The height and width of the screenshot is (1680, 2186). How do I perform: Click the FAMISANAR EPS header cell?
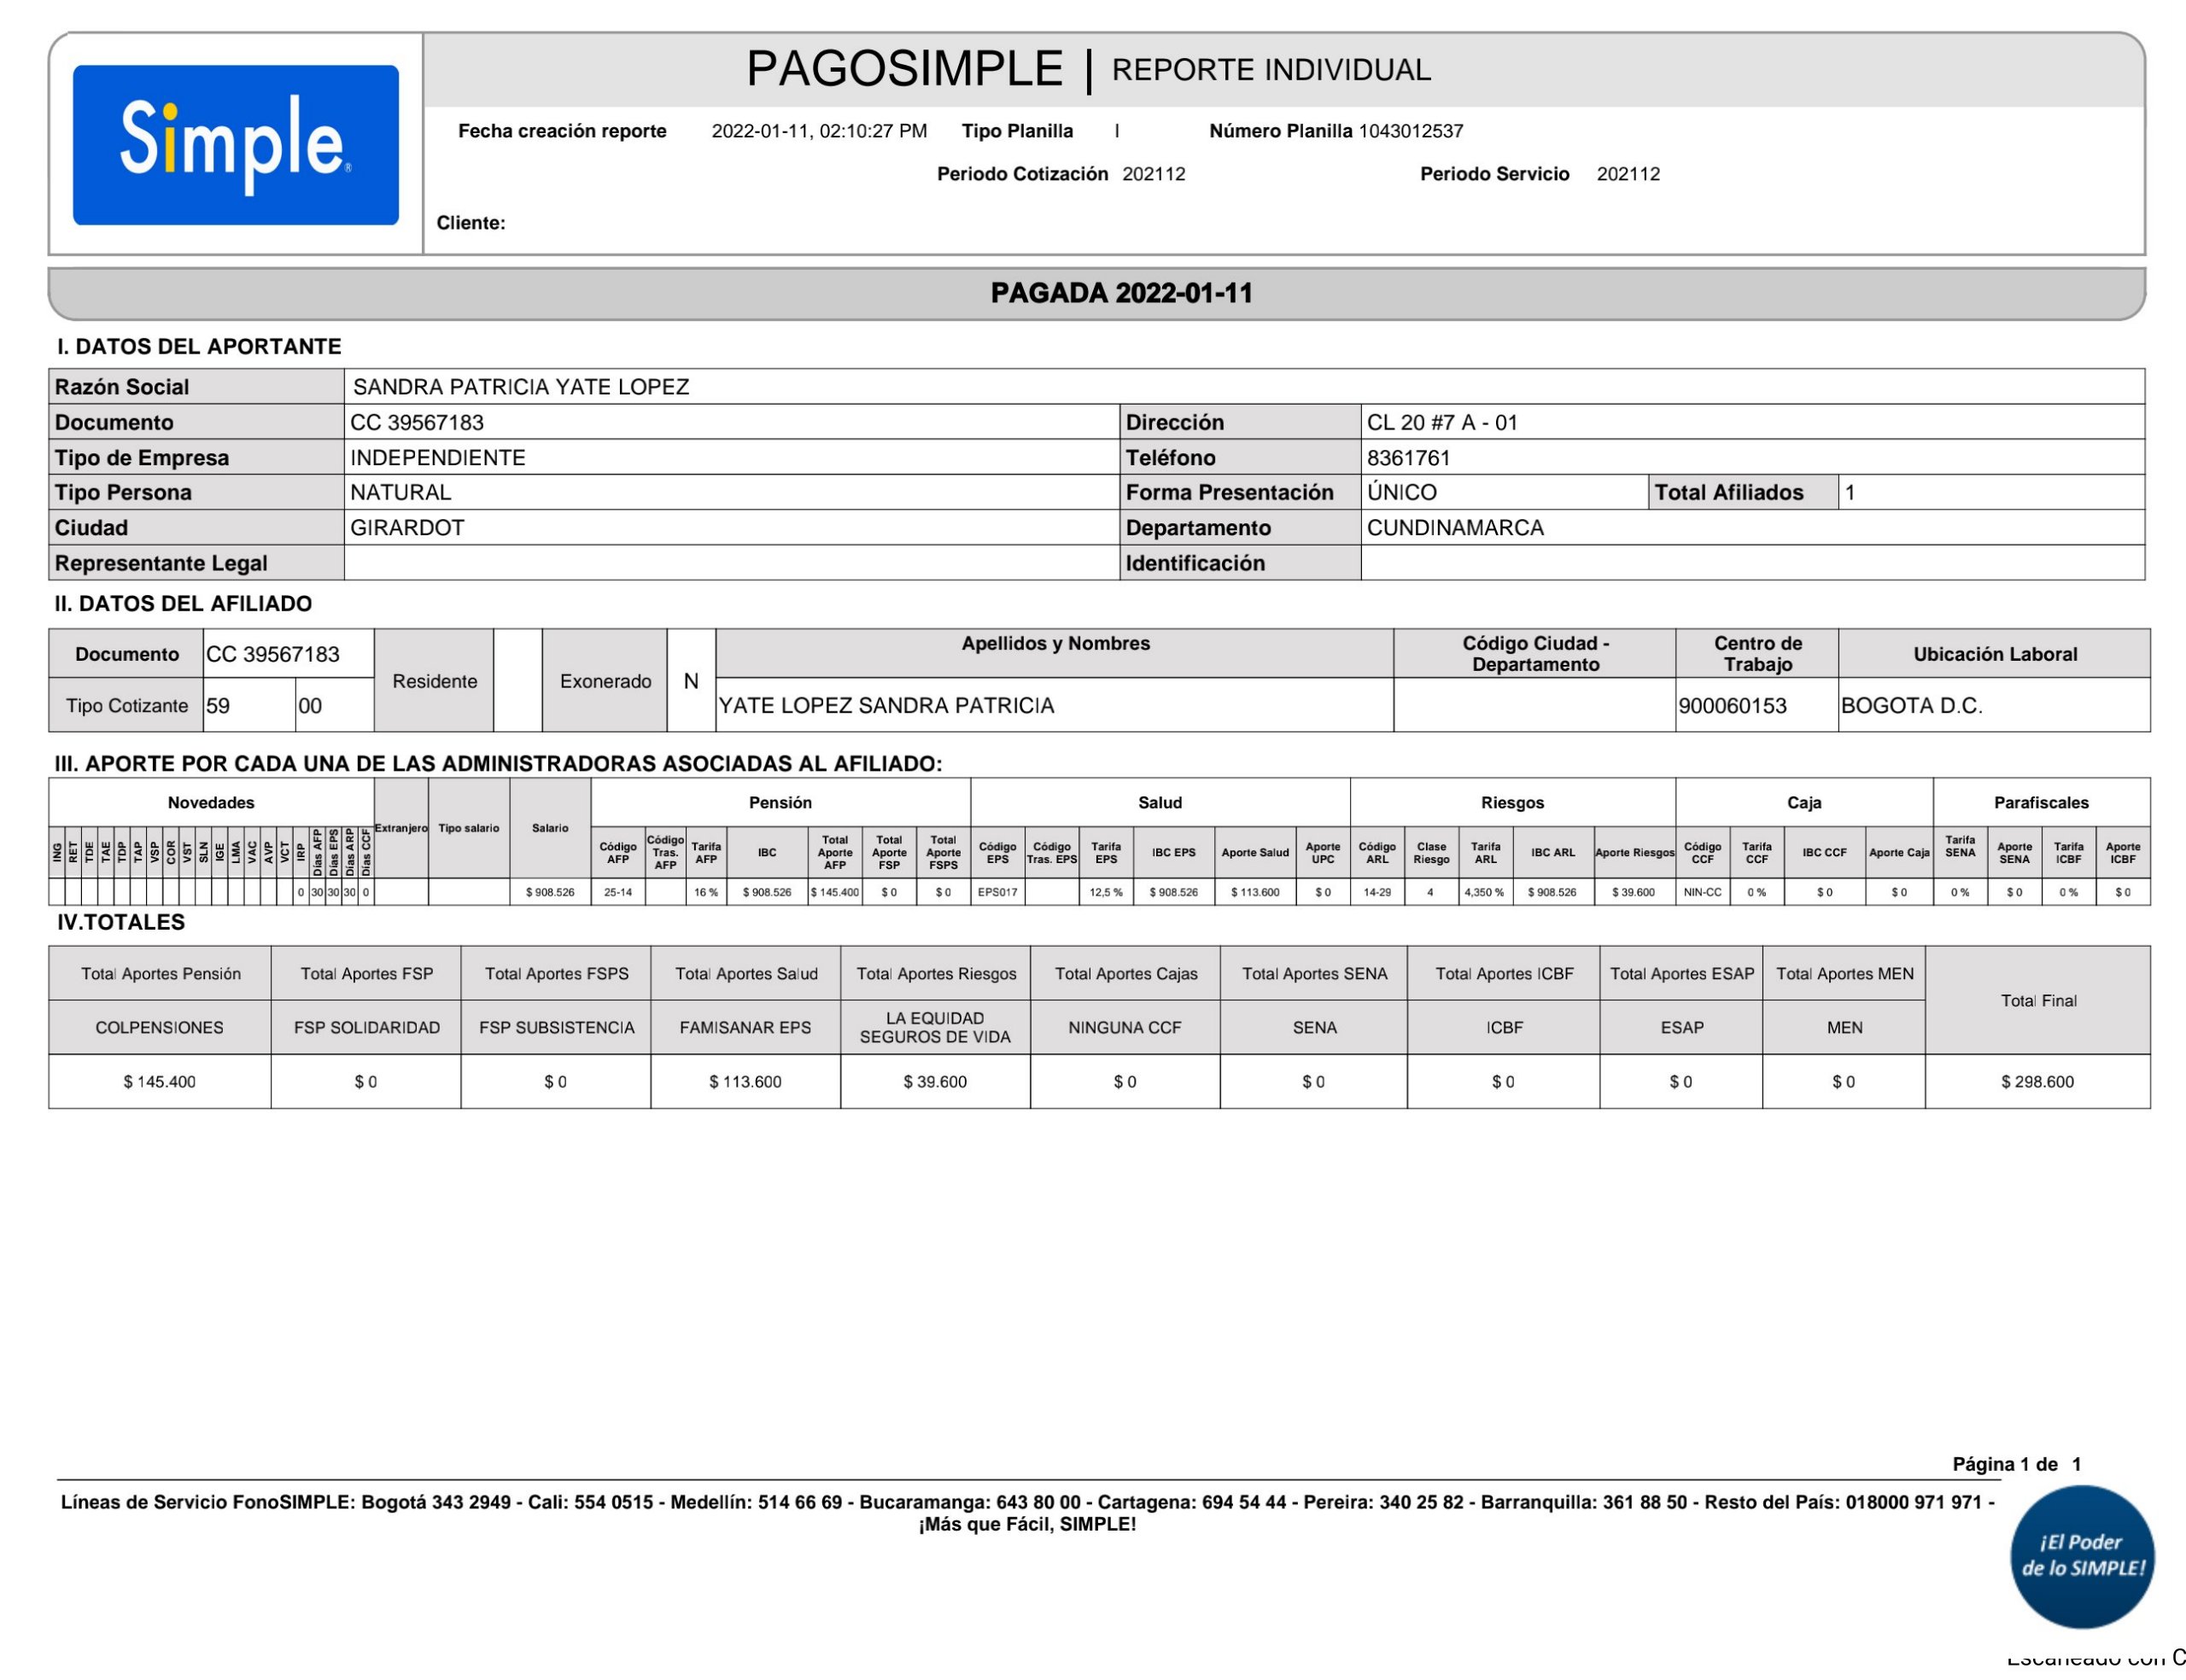[x=745, y=1028]
